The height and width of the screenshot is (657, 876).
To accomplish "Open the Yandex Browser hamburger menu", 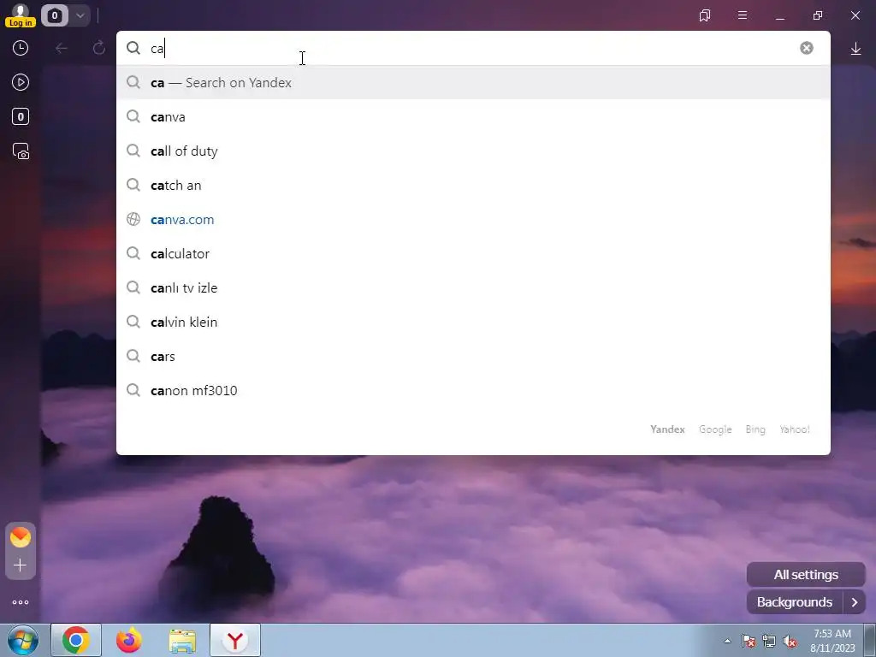I will pyautogui.click(x=743, y=15).
